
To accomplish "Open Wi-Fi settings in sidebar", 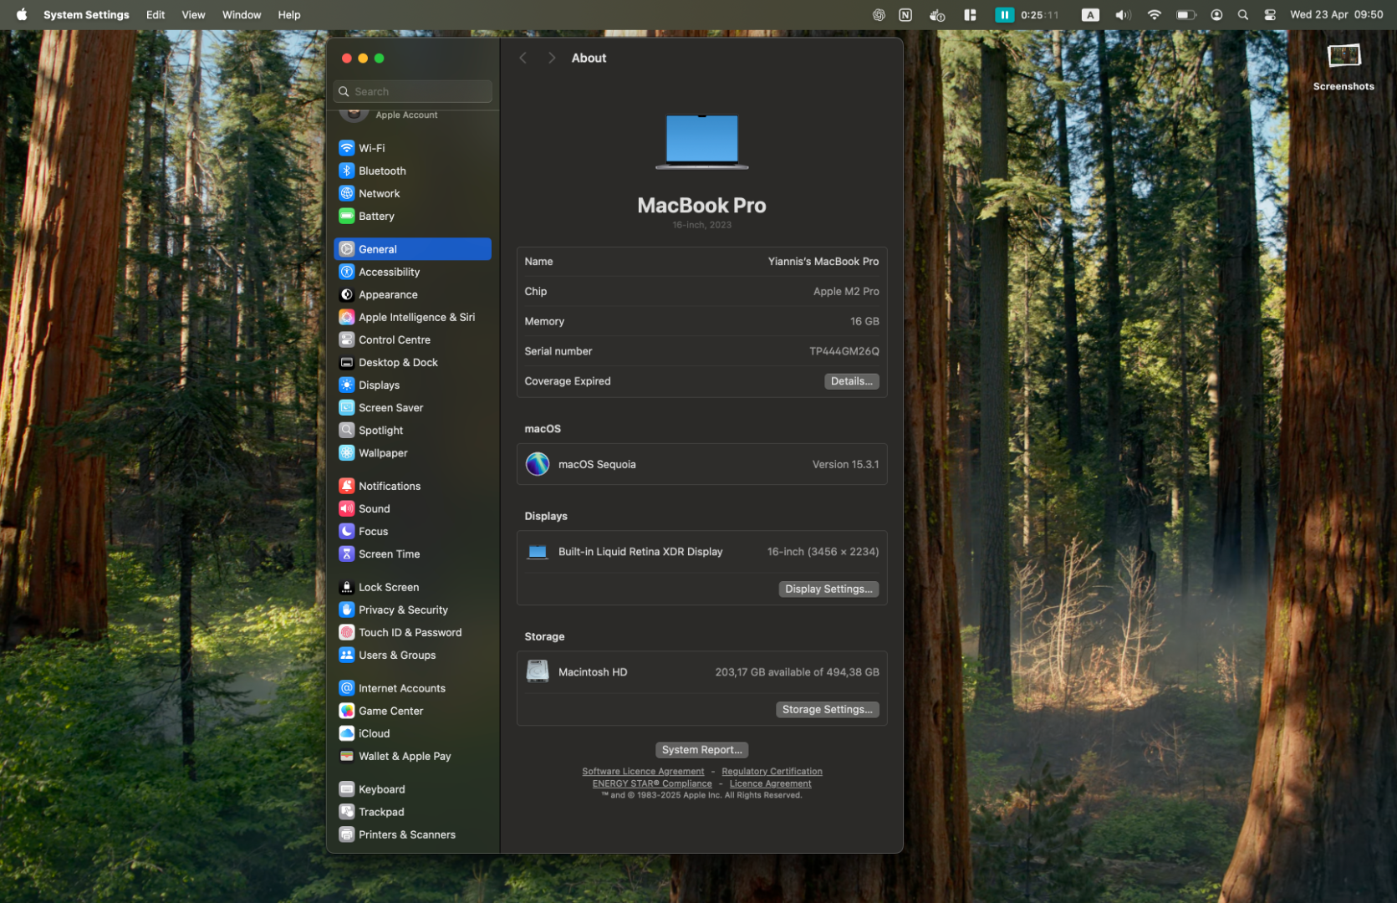I will click(x=412, y=148).
